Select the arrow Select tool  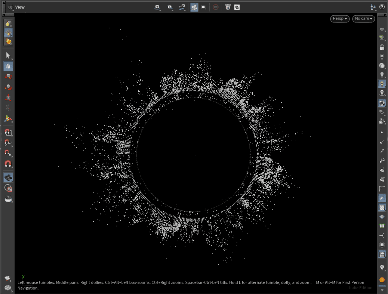[x=8, y=56]
